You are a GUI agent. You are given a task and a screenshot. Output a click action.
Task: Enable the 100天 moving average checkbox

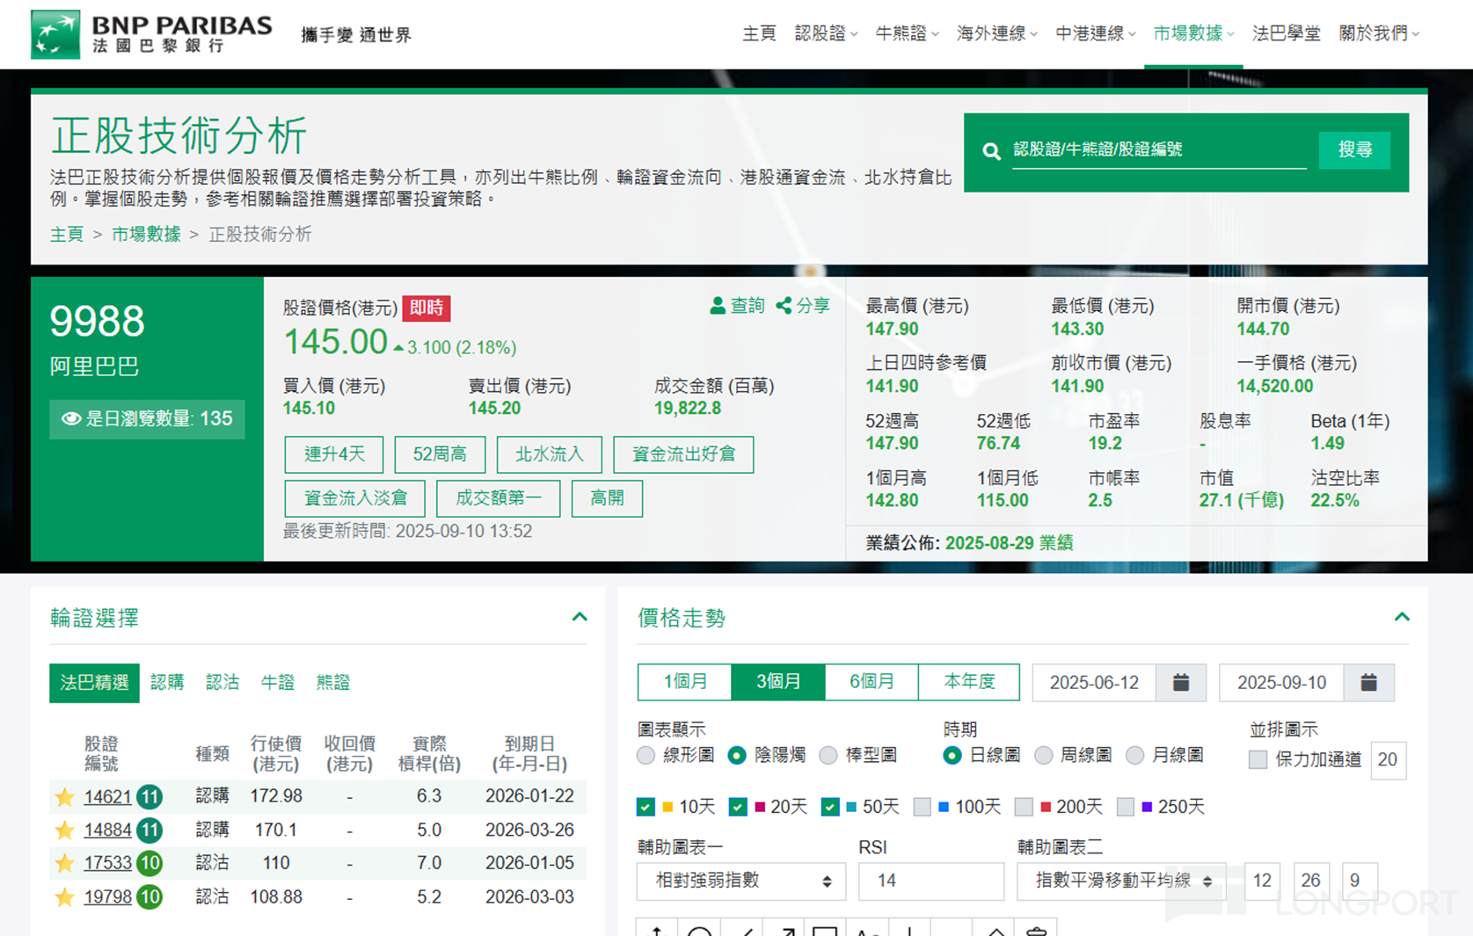[922, 807]
